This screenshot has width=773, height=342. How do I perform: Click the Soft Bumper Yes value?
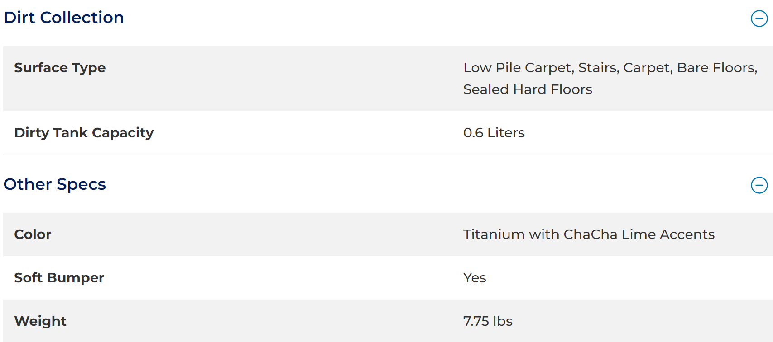point(475,278)
